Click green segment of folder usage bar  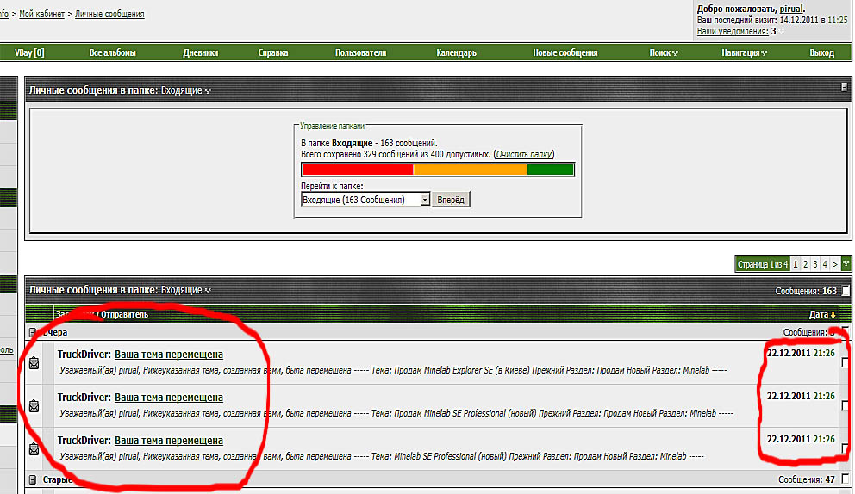[x=550, y=170]
